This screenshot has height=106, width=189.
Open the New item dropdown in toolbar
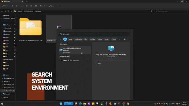tap(5, 6)
